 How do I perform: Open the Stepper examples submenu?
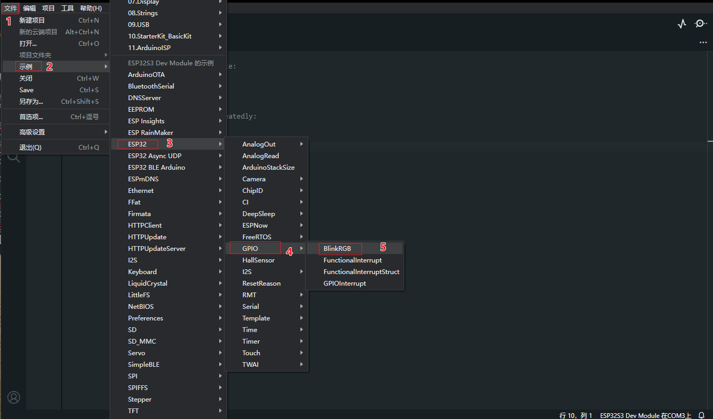[168, 399]
